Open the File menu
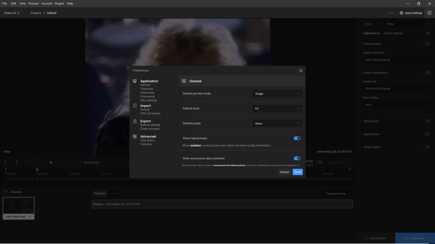The width and height of the screenshot is (435, 244). click(4, 4)
